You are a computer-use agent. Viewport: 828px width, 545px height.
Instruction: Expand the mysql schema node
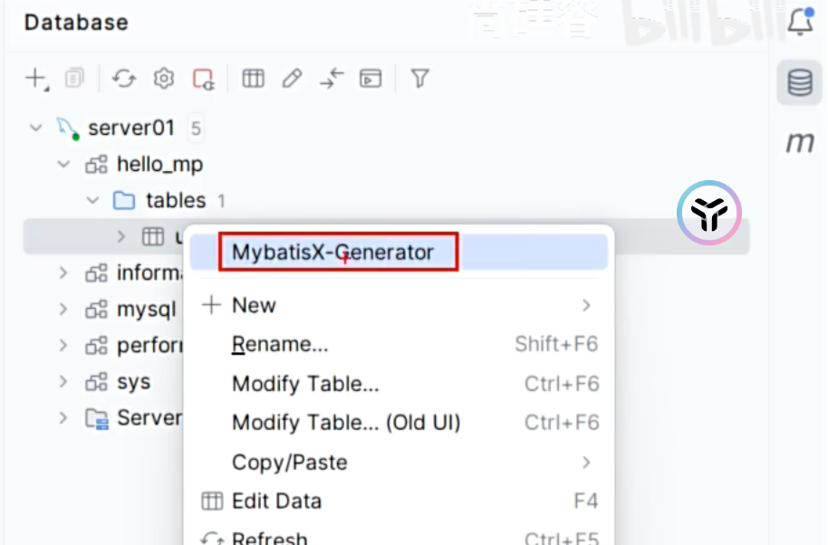(63, 310)
